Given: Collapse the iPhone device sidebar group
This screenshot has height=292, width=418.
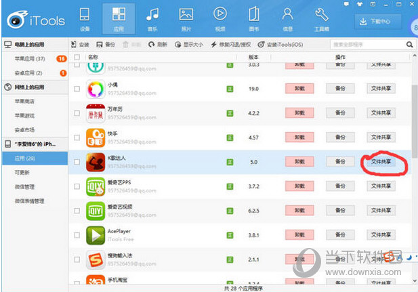Looking at the screenshot, I should pyautogui.click(x=35, y=144).
